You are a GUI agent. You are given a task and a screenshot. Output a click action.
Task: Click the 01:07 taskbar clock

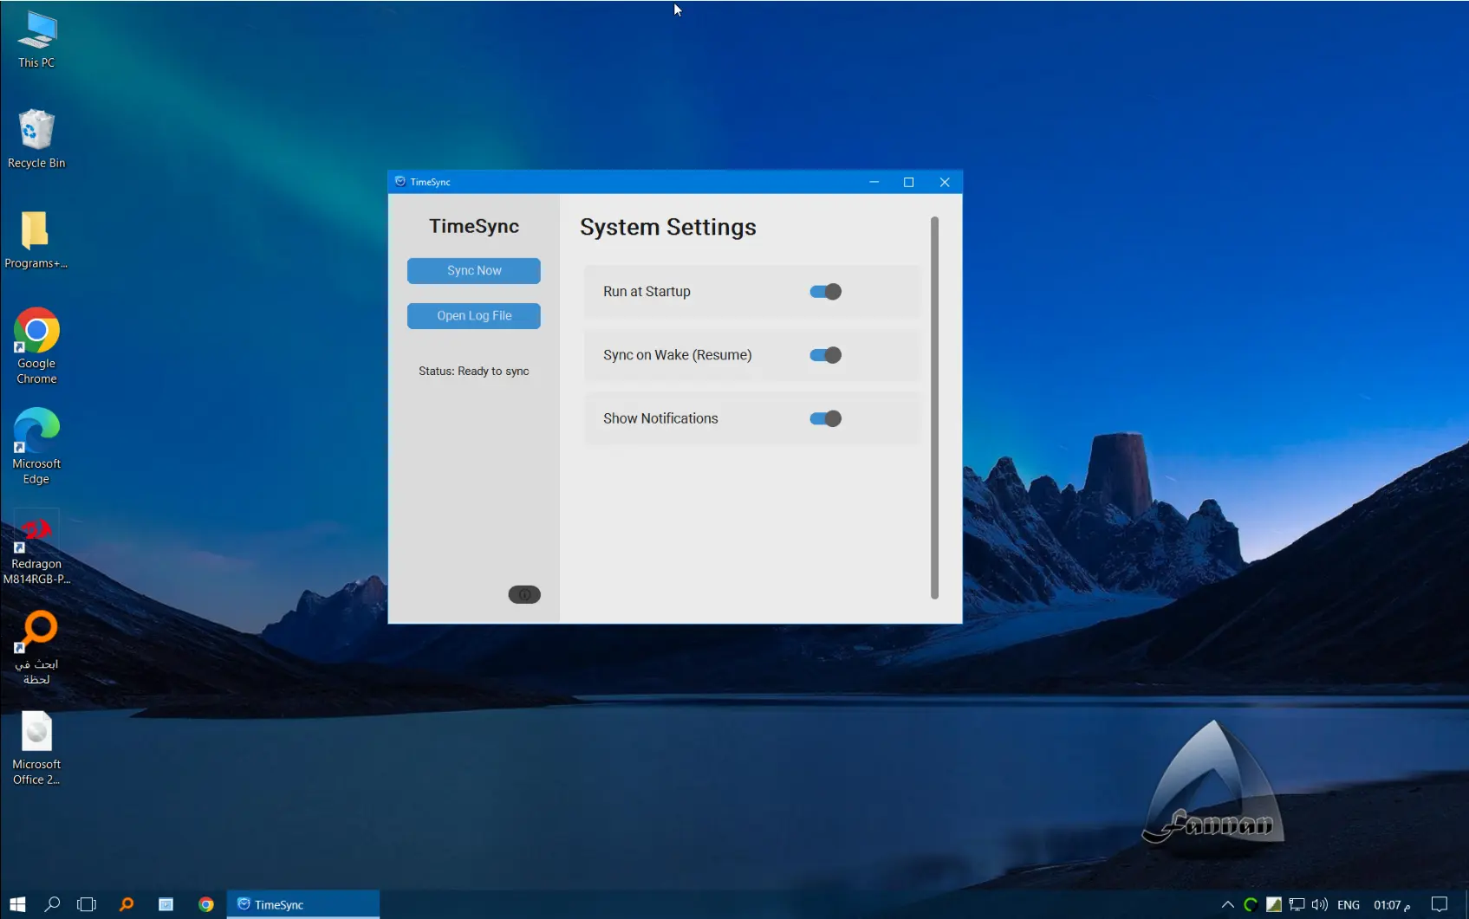[x=1392, y=904]
